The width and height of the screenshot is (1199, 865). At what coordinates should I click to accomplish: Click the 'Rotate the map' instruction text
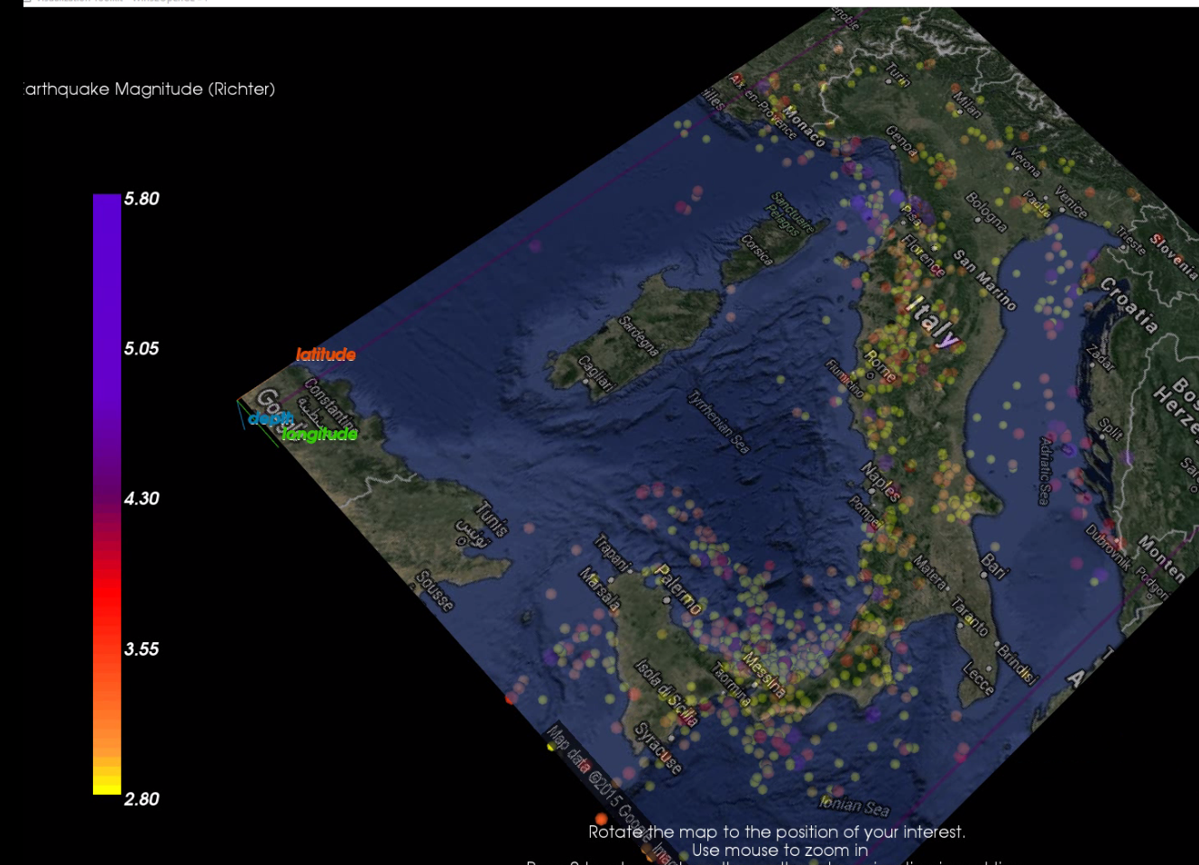coord(777,832)
